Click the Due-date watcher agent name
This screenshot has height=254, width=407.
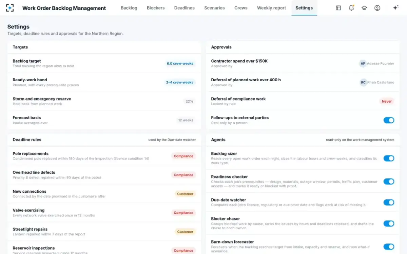[x=229, y=200]
